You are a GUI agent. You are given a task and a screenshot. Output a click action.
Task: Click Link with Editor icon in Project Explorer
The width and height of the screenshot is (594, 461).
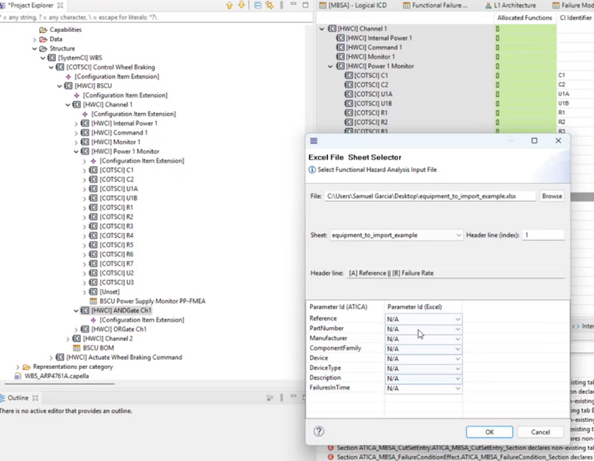point(269,5)
